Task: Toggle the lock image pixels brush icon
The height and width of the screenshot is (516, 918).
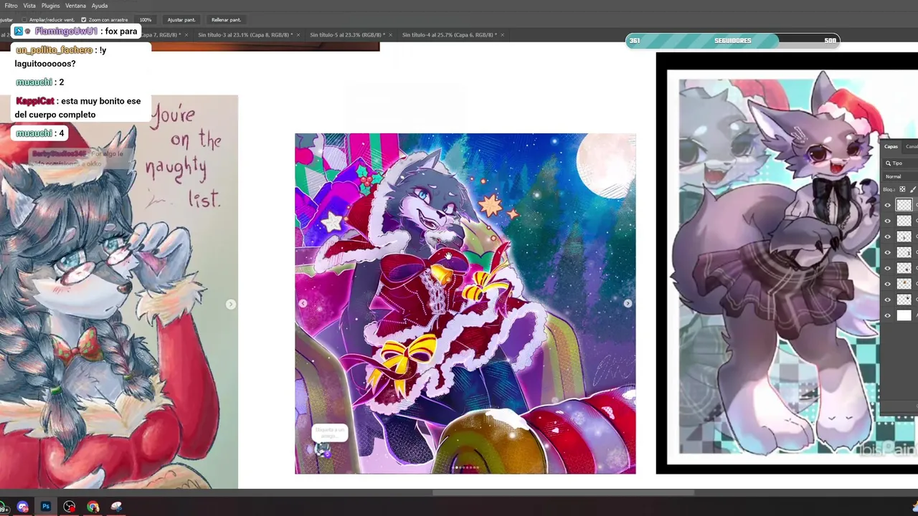Action: tap(913, 189)
